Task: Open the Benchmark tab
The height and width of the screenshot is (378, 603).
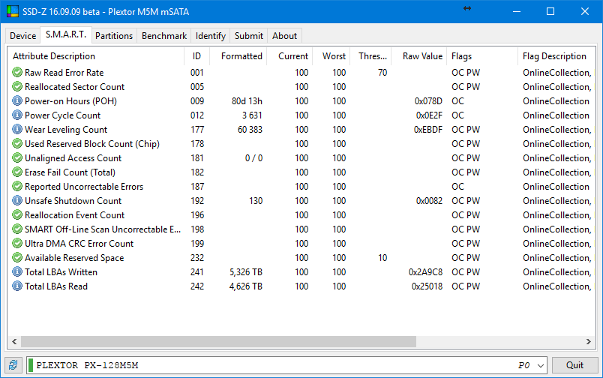Action: [x=164, y=35]
